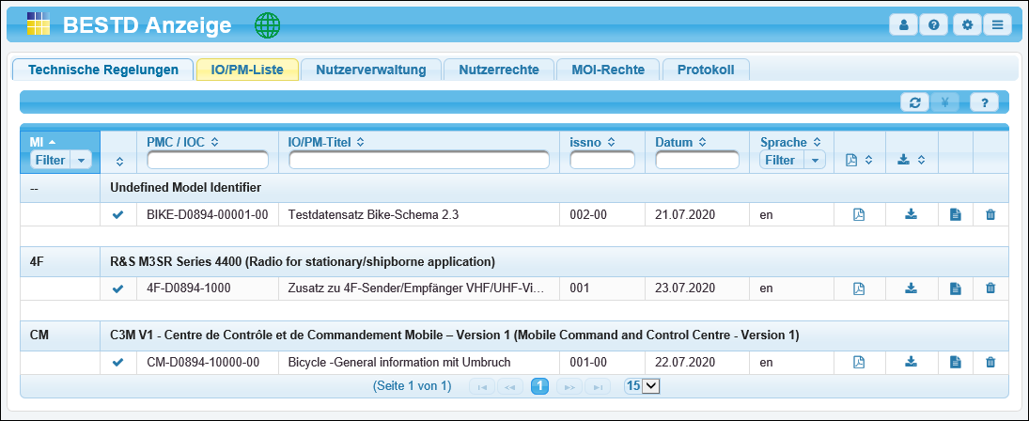
Task: Delete the CM-D0894-10000-00 entry
Action: (990, 362)
